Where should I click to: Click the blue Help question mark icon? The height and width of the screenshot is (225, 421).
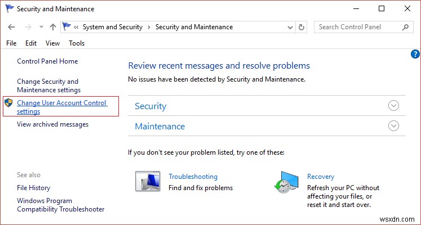[x=416, y=54]
